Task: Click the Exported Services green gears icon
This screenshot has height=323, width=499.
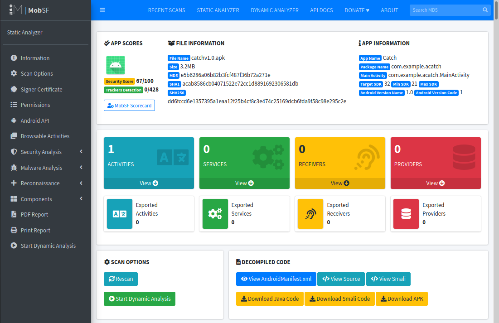Action: tap(215, 214)
